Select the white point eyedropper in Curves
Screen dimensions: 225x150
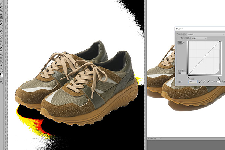[x=208, y=81]
